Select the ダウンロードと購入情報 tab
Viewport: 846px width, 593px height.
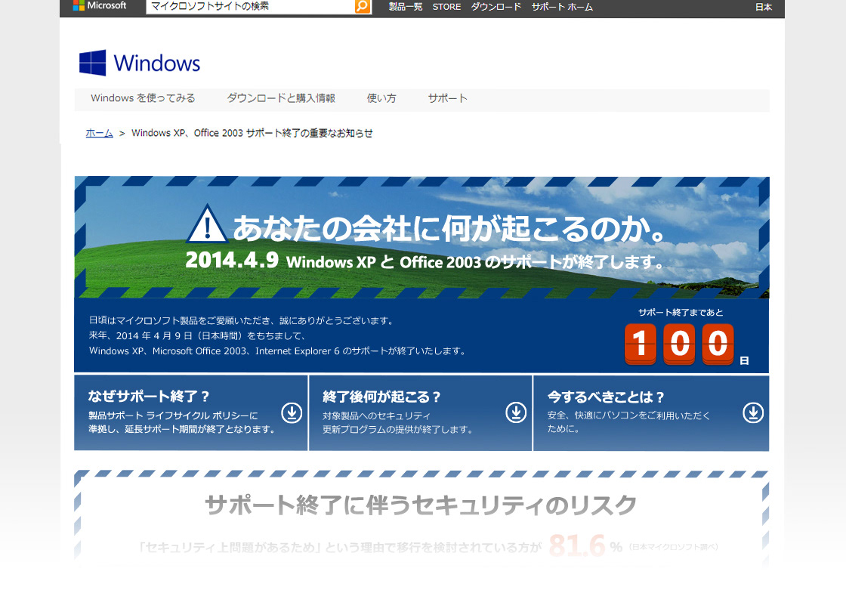click(281, 98)
